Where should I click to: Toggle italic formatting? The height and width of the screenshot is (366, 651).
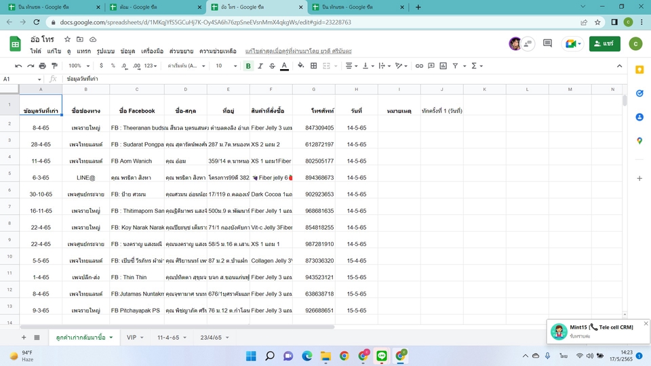[x=260, y=66]
